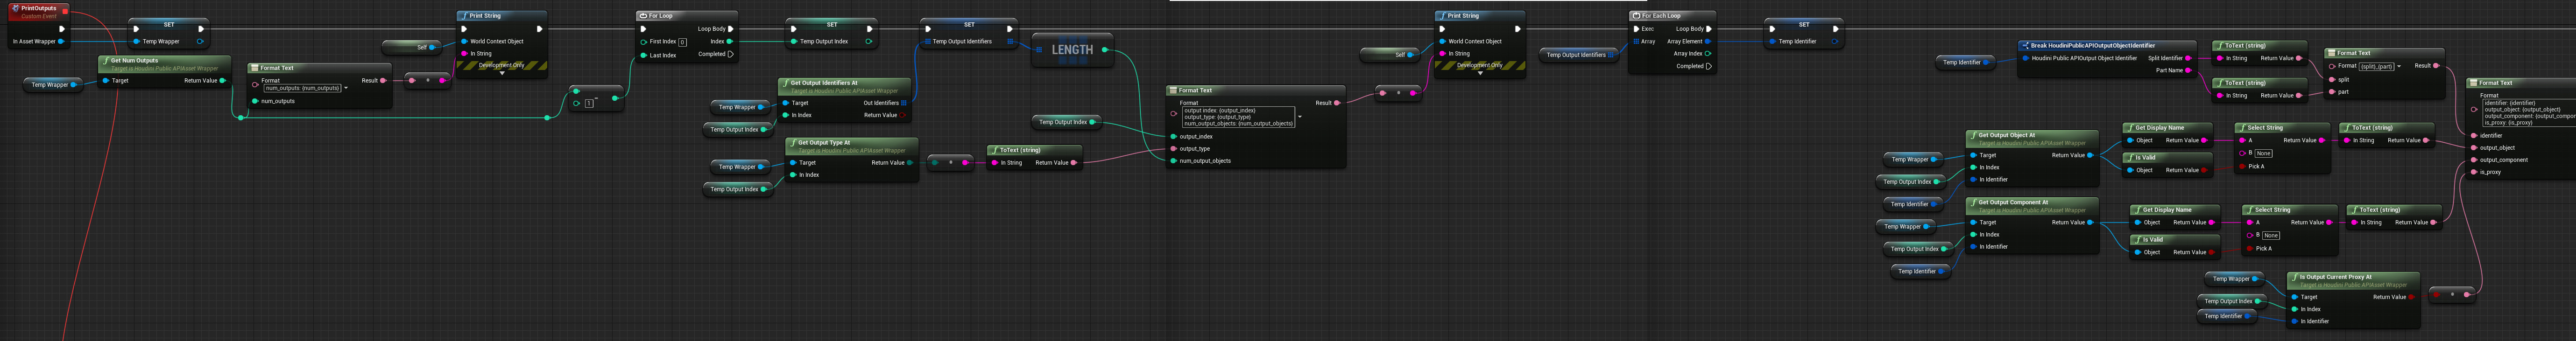Click the split input pin on Format Text
The width and height of the screenshot is (2576, 341).
tap(2331, 79)
